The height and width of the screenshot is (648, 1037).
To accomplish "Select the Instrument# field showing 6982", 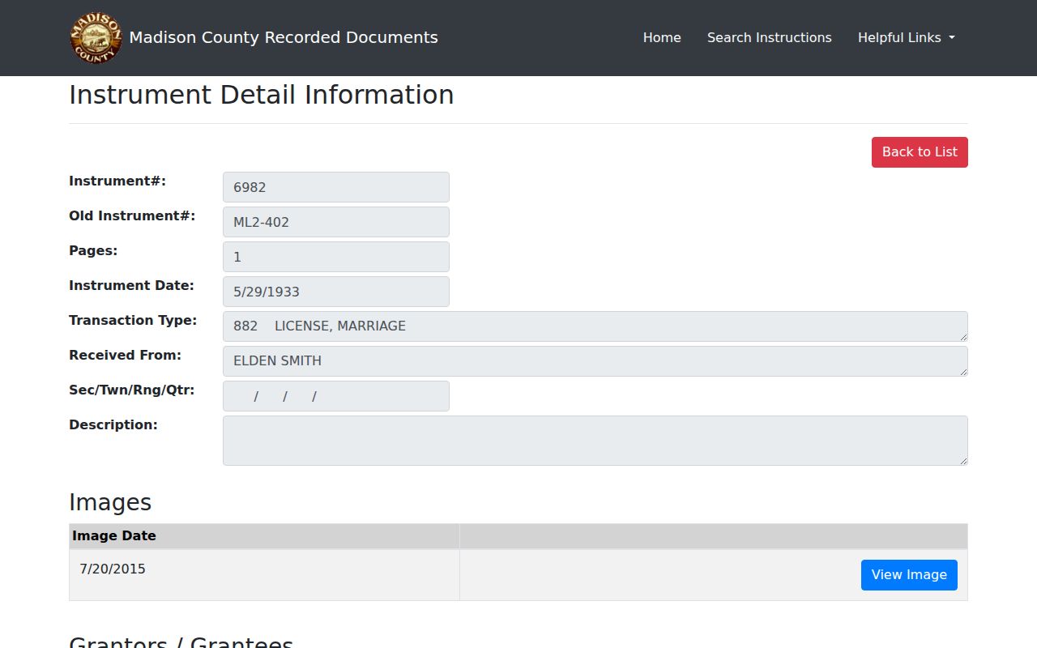I will (336, 187).
